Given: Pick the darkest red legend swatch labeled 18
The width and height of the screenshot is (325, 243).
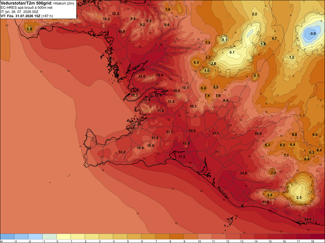Looking at the screenshot, I should click(318, 237).
